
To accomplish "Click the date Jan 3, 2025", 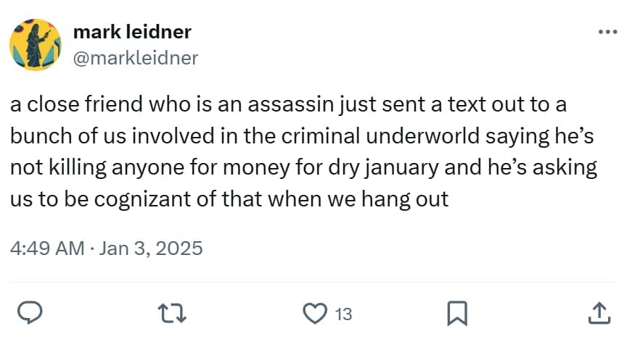I will (x=151, y=248).
